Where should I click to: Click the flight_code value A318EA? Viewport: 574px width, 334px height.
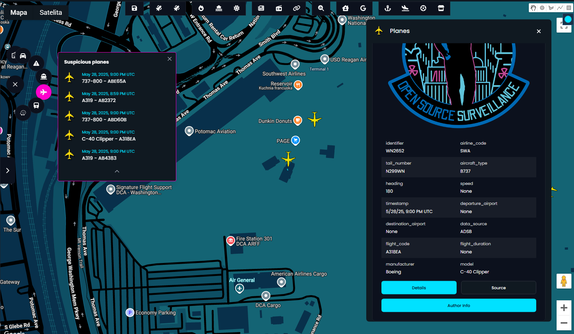(x=393, y=252)
